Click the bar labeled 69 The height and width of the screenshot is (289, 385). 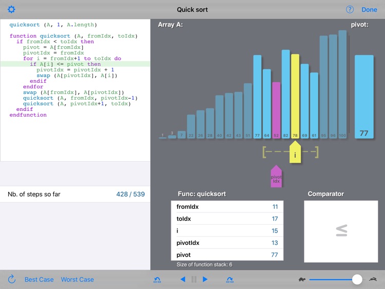(x=304, y=101)
